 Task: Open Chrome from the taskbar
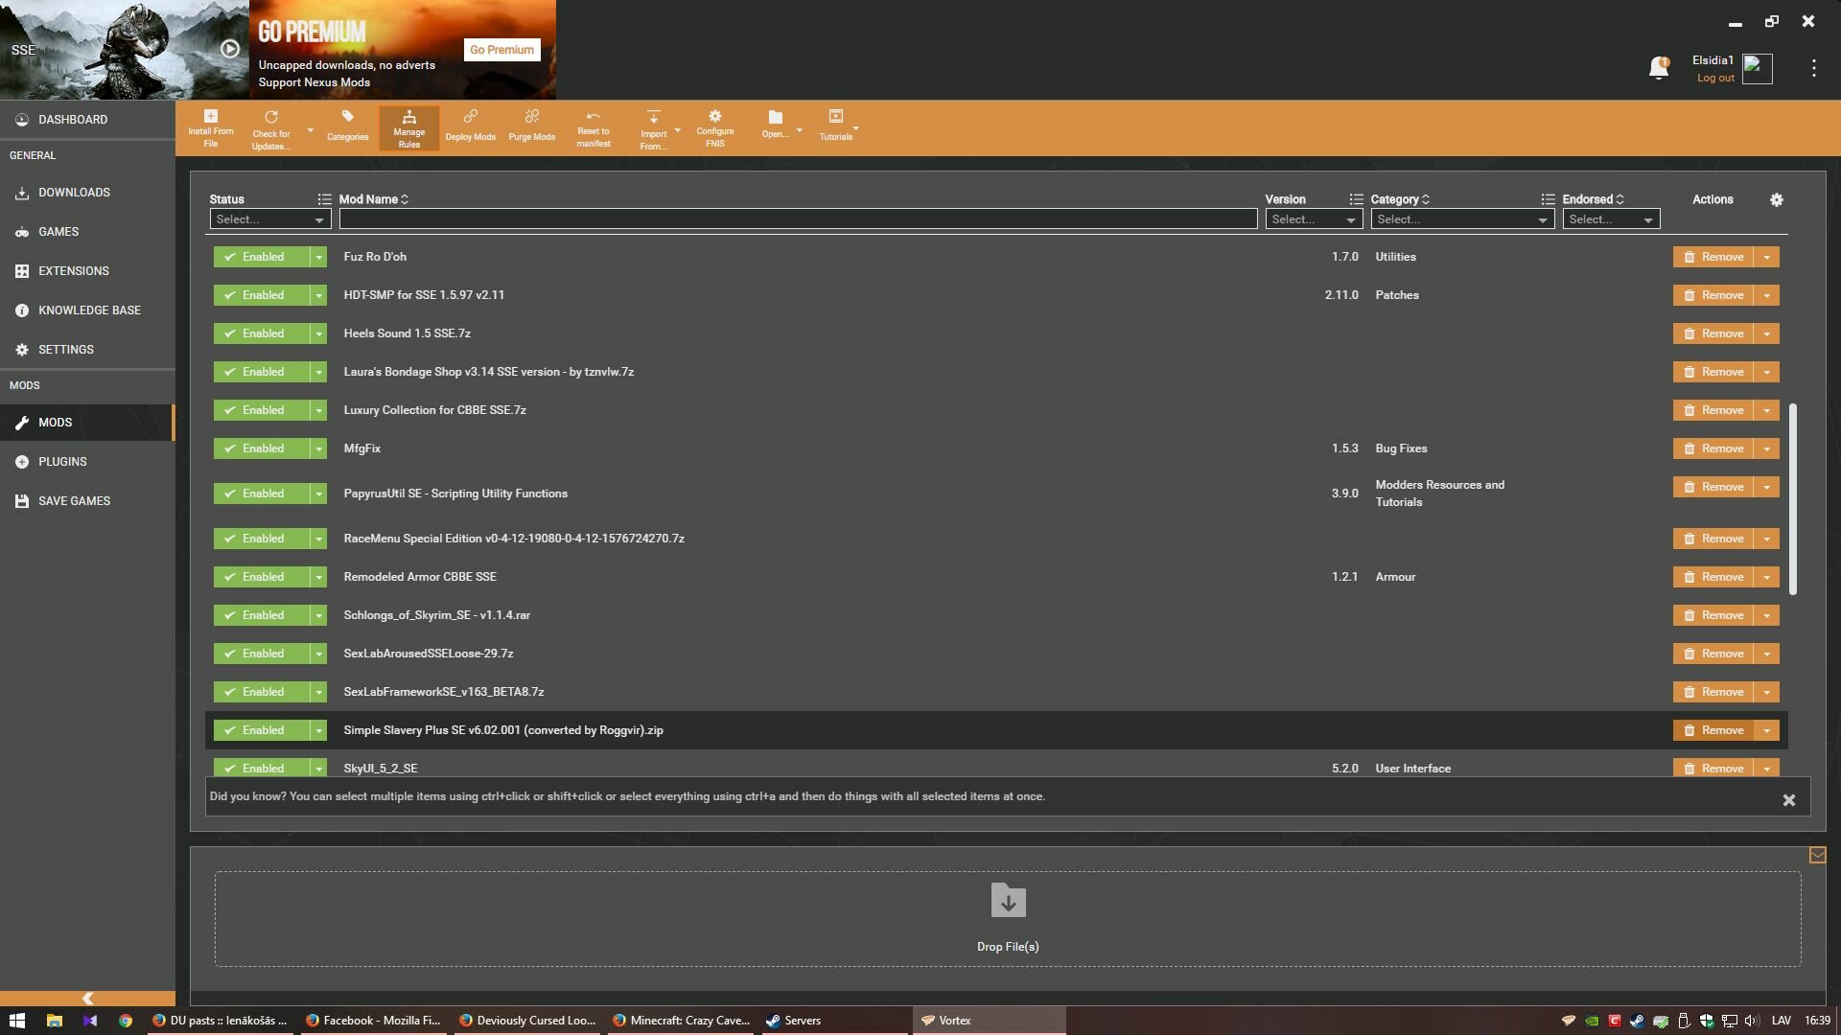point(126,1021)
